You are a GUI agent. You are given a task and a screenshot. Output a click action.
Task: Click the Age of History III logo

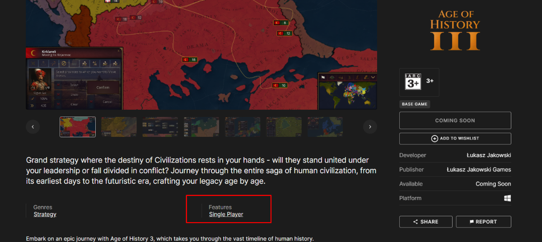pyautogui.click(x=455, y=30)
